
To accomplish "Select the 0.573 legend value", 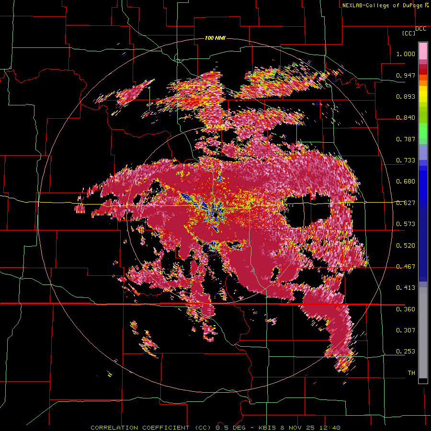I will 406,224.
